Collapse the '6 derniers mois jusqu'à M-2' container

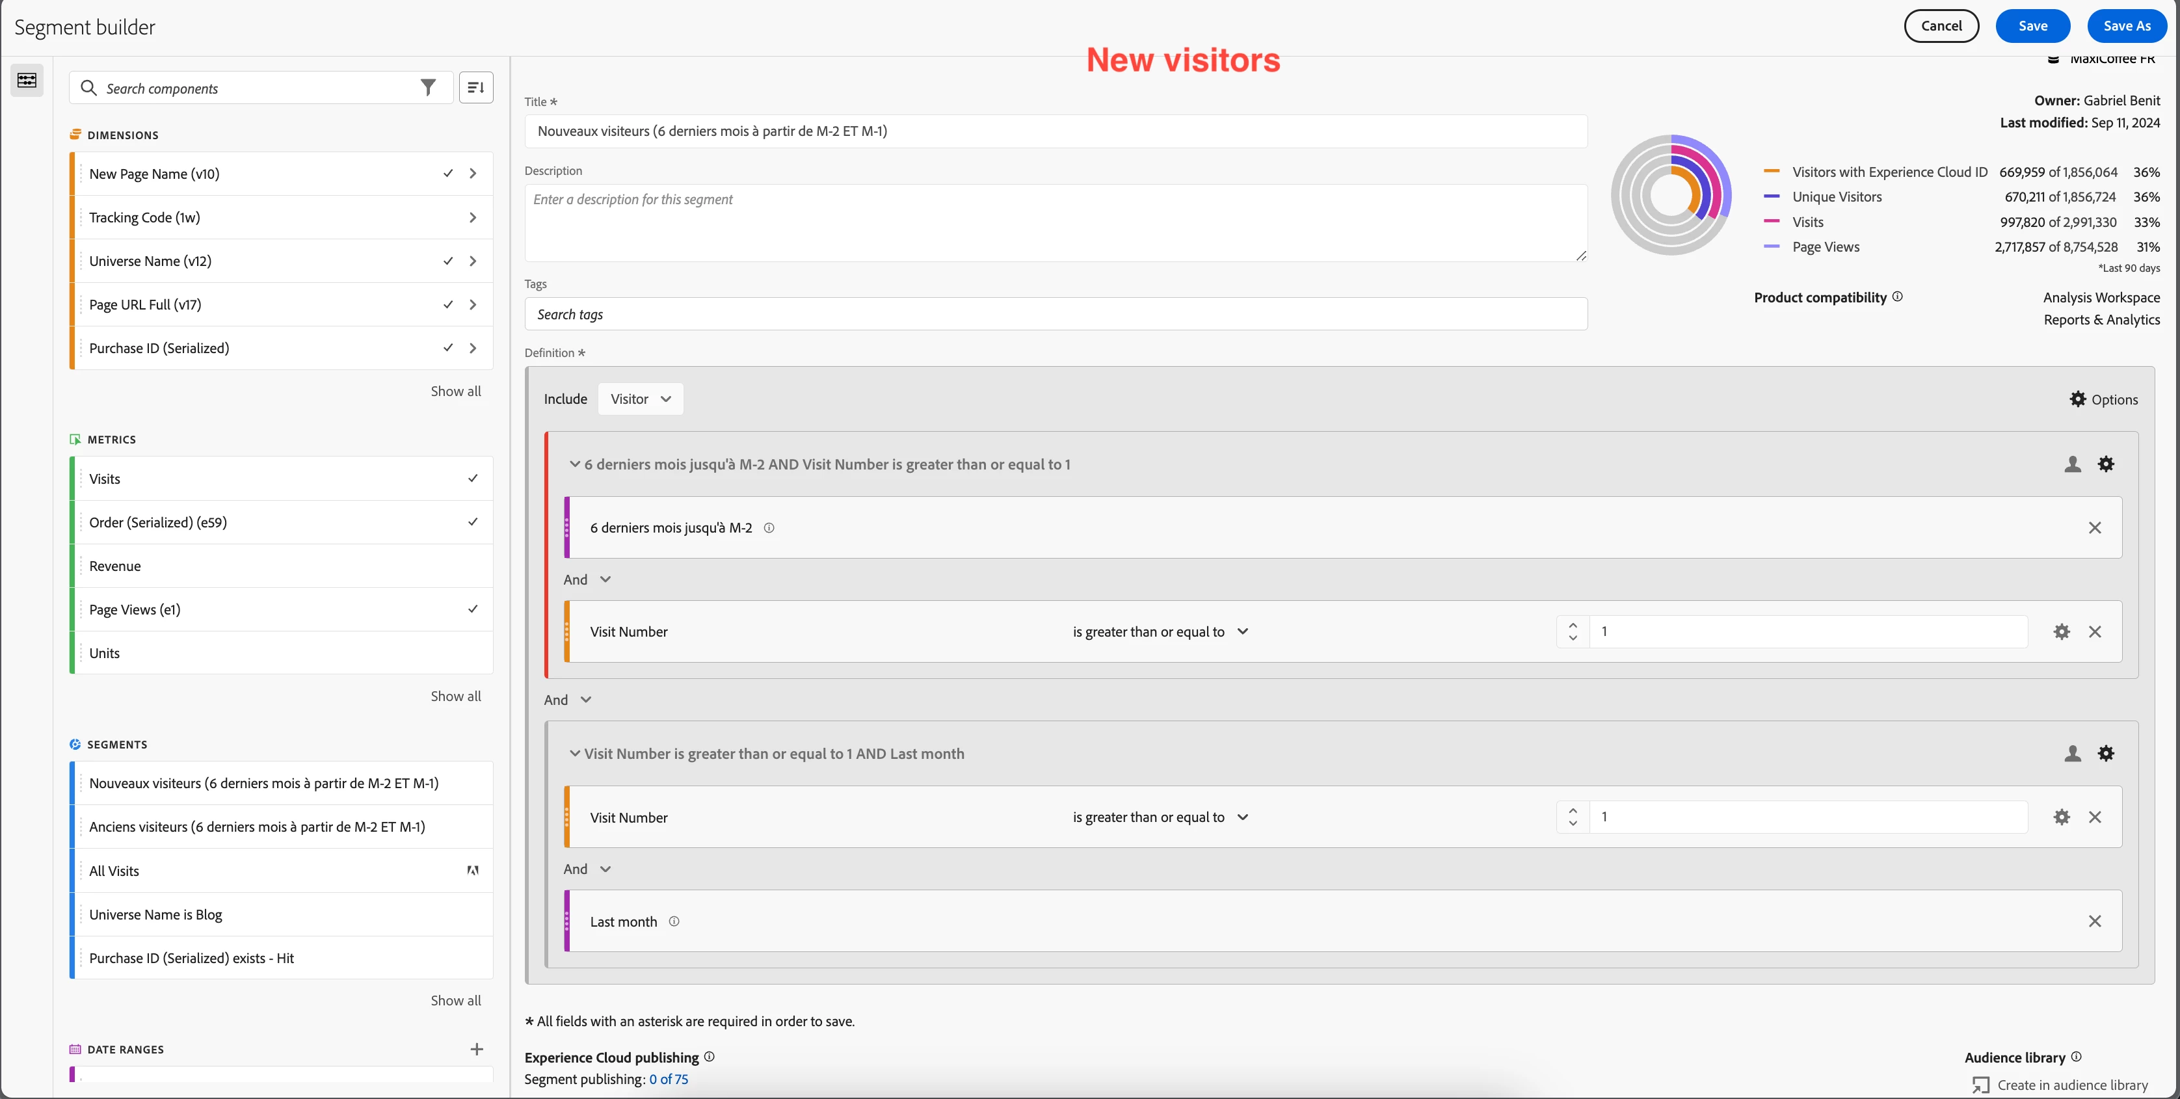(575, 464)
